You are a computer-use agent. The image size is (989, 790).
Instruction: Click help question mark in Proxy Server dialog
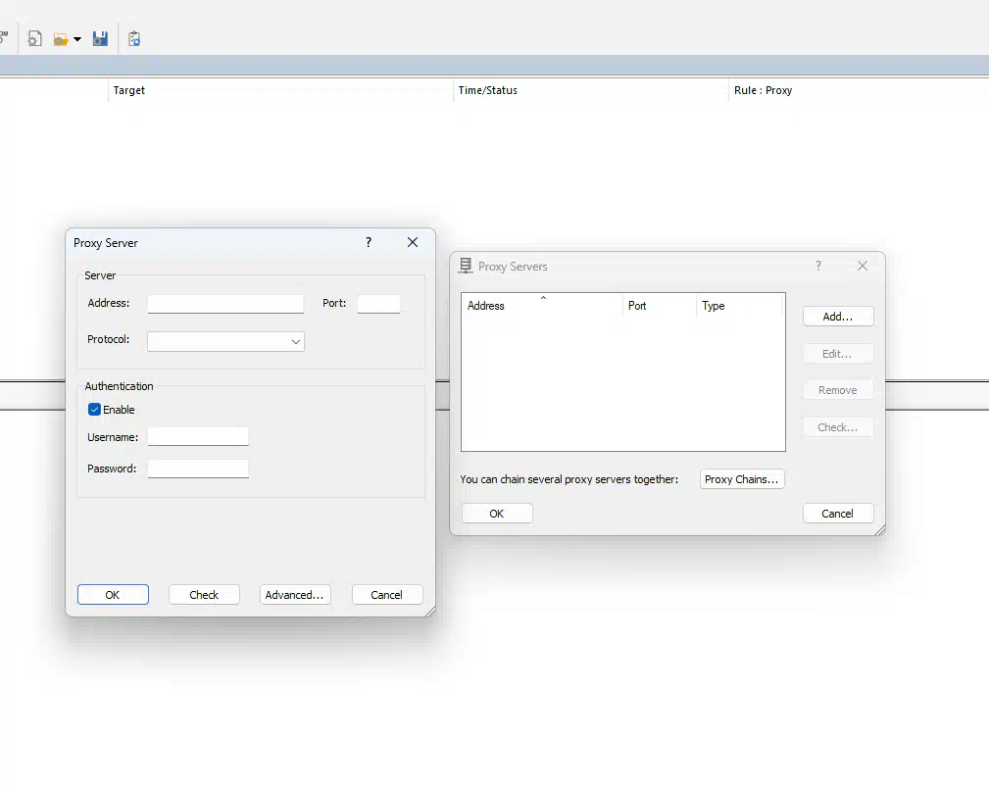coord(369,242)
